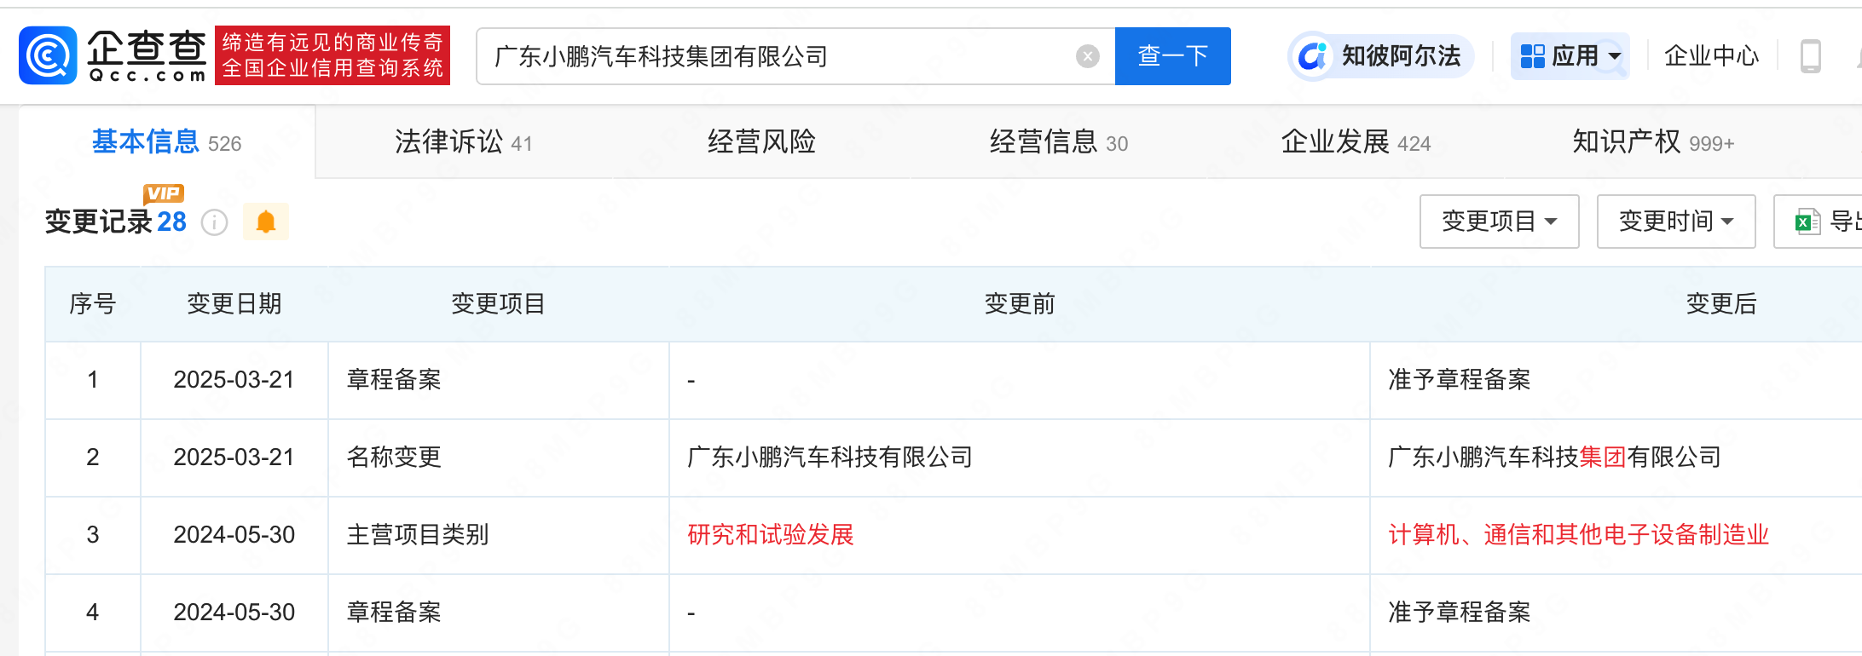Viewport: 1862px width, 656px height.
Task: Select the 经营风险 tab
Action: pyautogui.click(x=761, y=141)
